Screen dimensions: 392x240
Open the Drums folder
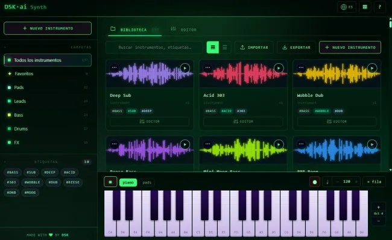(48, 129)
